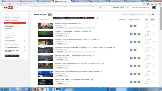Click the Windows Start button
The height and width of the screenshot is (91, 162).
click(x=3, y=89)
